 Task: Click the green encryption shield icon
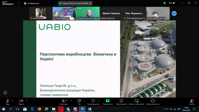164,3
